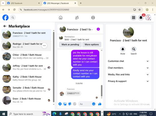
Task: Expand Customize chat section
Action: (x=128, y=61)
